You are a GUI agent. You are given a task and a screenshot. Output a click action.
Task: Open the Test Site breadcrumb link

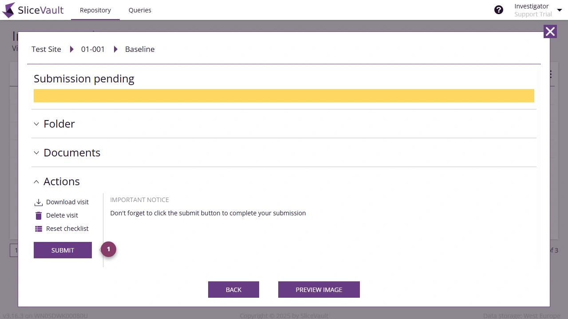(x=46, y=49)
